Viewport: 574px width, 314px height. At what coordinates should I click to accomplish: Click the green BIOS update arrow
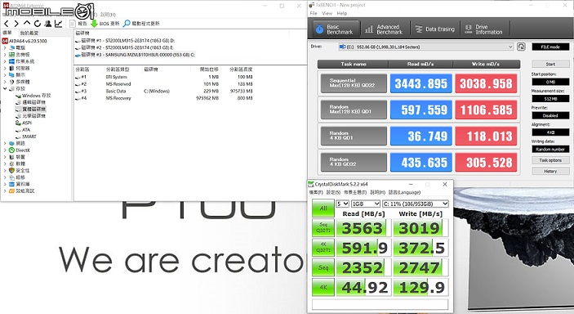coord(94,24)
